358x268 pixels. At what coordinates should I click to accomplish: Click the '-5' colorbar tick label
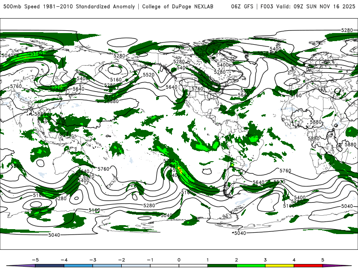coord(35,260)
